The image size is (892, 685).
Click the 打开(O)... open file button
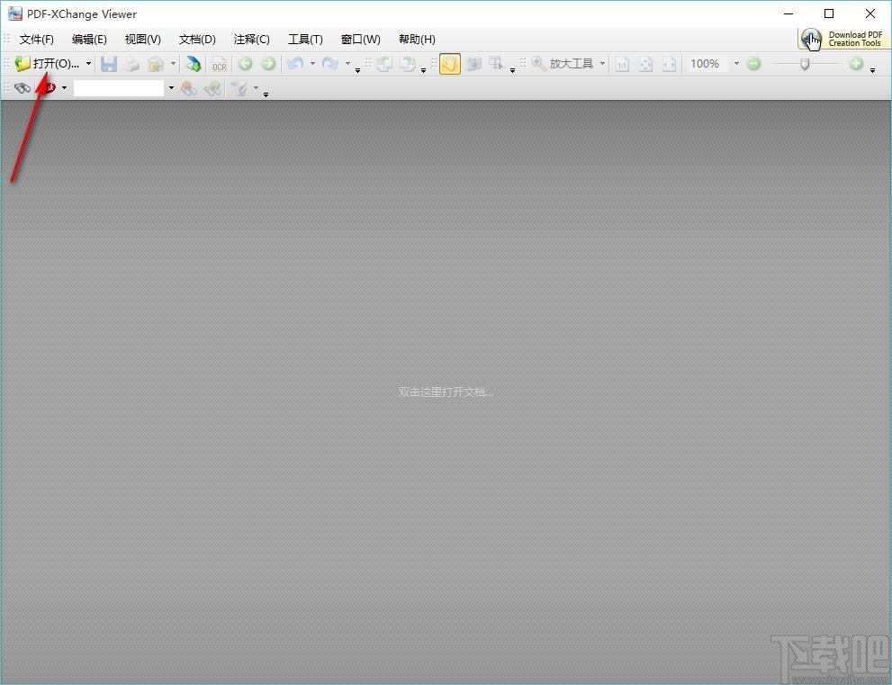(x=47, y=64)
